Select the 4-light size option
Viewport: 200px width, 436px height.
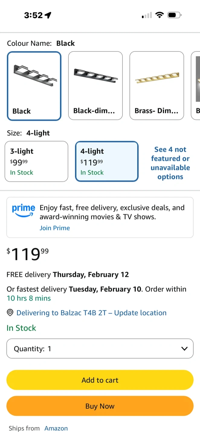(107, 161)
